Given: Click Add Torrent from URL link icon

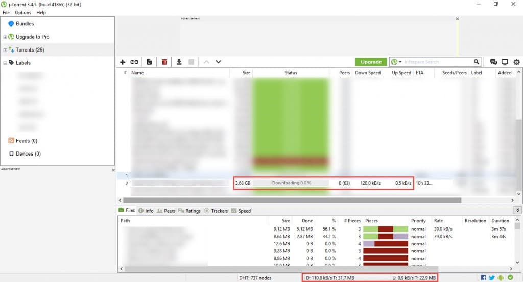Looking at the screenshot, I should pyautogui.click(x=134, y=62).
